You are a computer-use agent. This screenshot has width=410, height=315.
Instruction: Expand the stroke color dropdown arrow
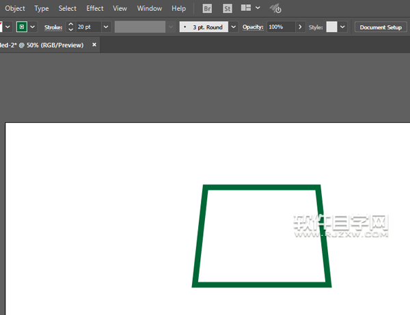point(33,27)
